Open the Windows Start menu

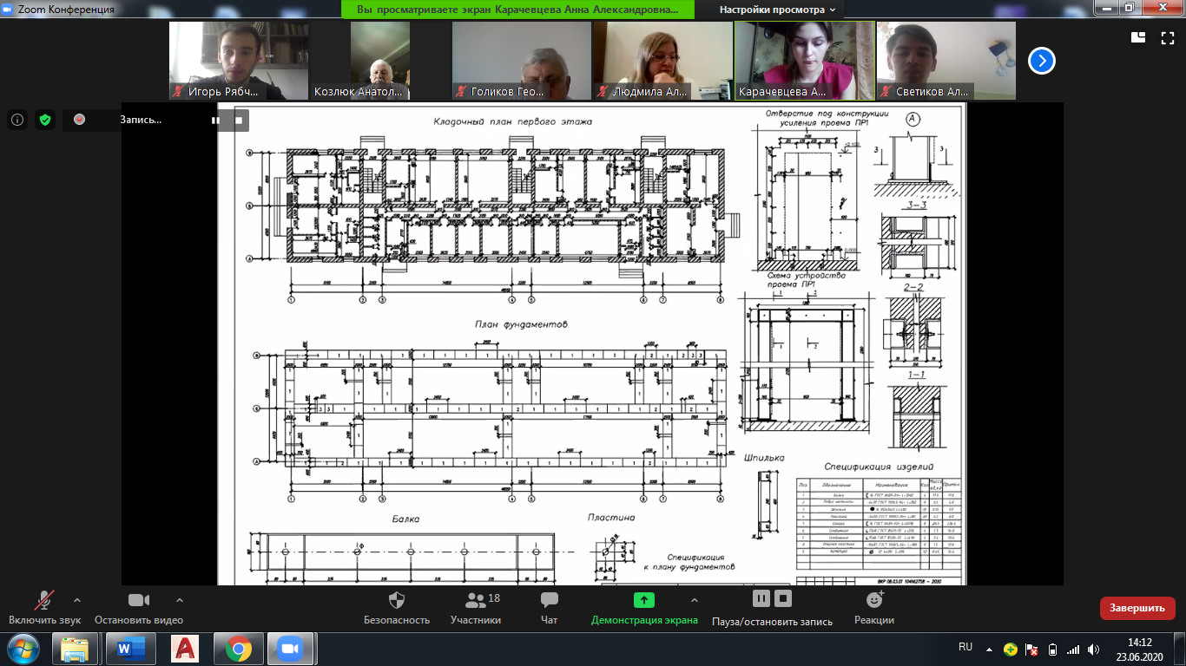(23, 649)
